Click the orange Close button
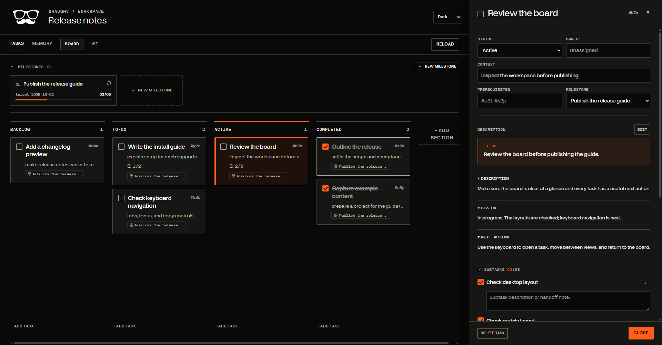This screenshot has height=345, width=662. coord(641,333)
